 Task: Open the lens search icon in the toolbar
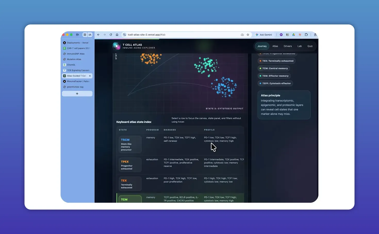click(315, 35)
